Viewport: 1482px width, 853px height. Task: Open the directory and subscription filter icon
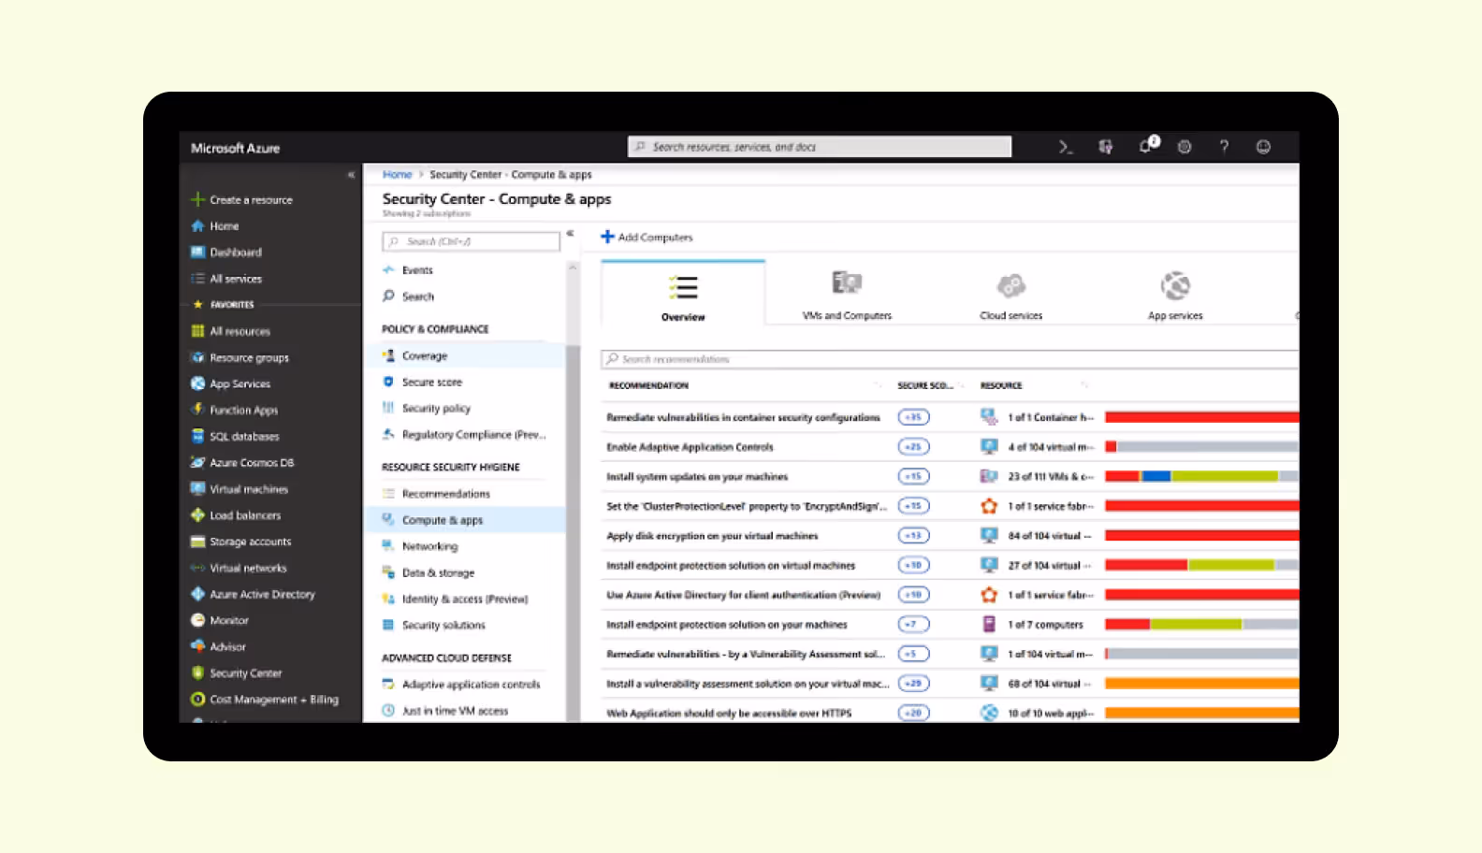tap(1106, 147)
